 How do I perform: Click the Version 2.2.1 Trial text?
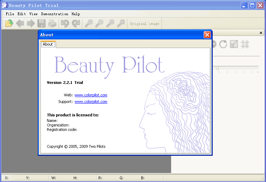pos(65,83)
